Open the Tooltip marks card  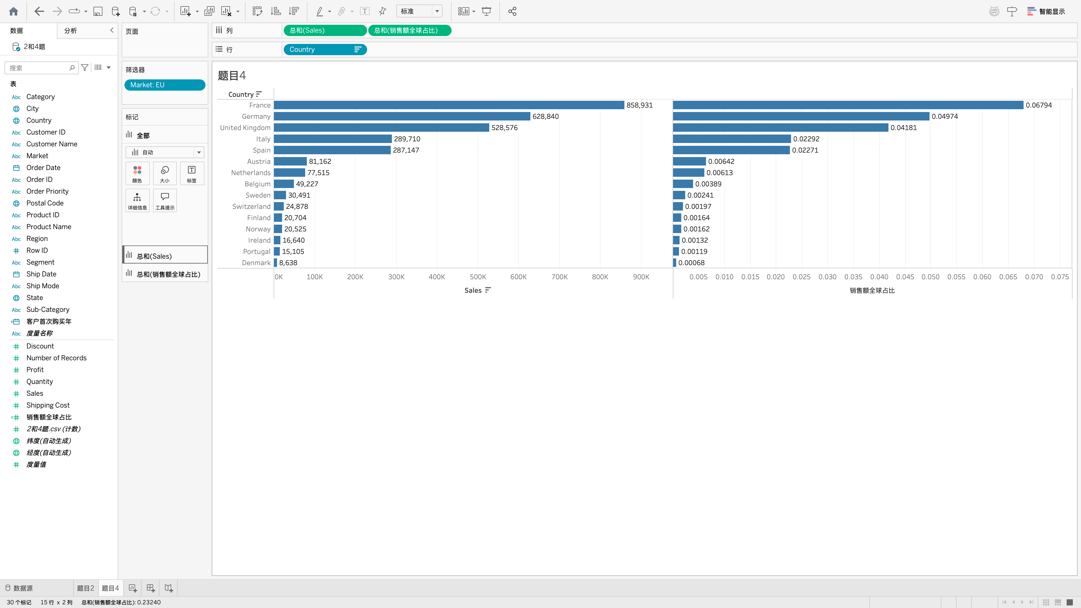(164, 201)
